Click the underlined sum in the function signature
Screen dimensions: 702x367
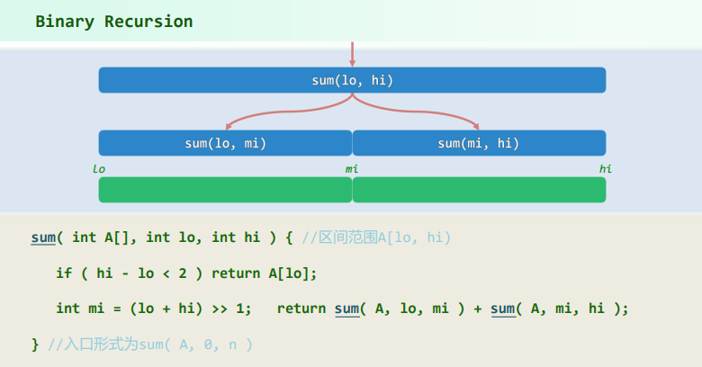[x=43, y=237]
